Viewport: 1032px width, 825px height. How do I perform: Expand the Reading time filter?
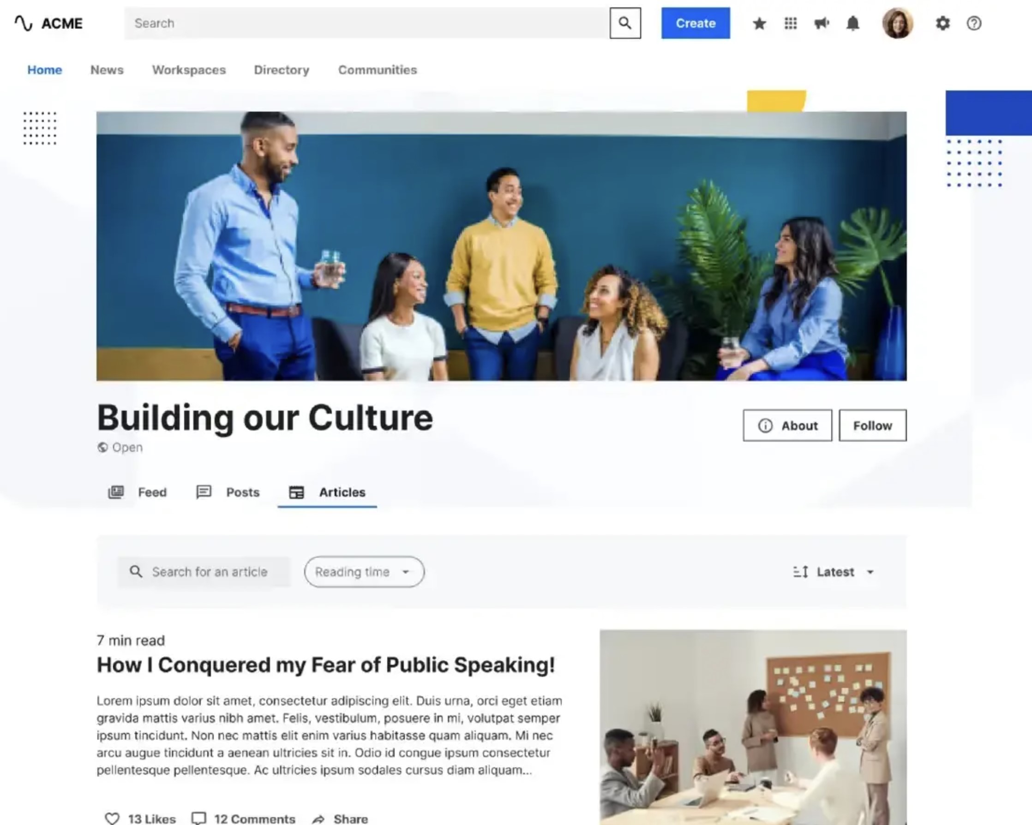364,572
